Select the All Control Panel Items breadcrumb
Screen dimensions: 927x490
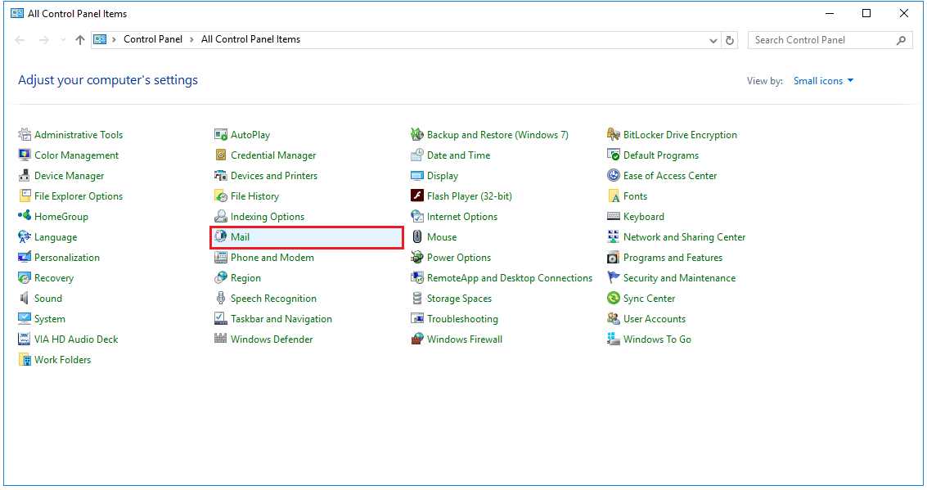coord(250,39)
